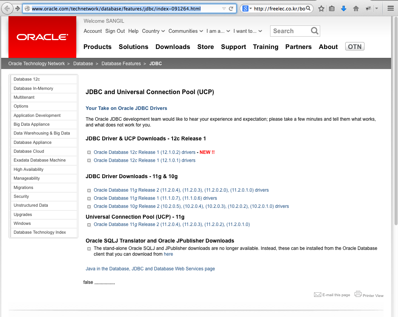This screenshot has width=398, height=317.
Task: Expand the Country dropdown menu
Action: tap(153, 31)
